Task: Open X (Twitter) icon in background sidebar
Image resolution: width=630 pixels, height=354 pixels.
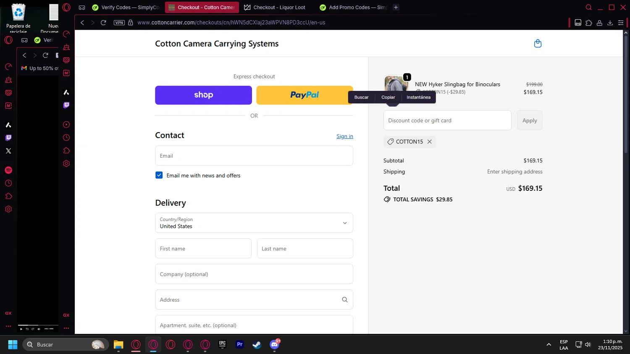Action: tap(8, 151)
